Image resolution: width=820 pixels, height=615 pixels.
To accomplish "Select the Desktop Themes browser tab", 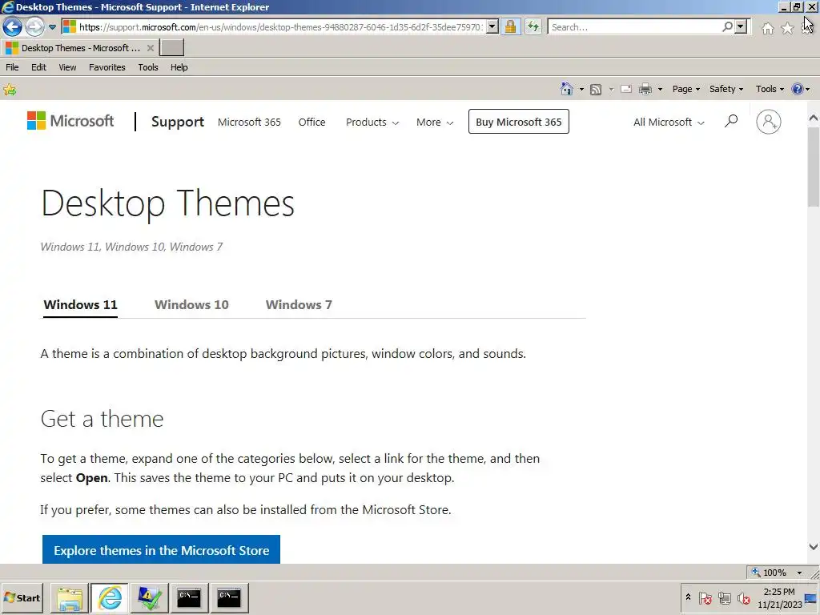I will pyautogui.click(x=78, y=48).
